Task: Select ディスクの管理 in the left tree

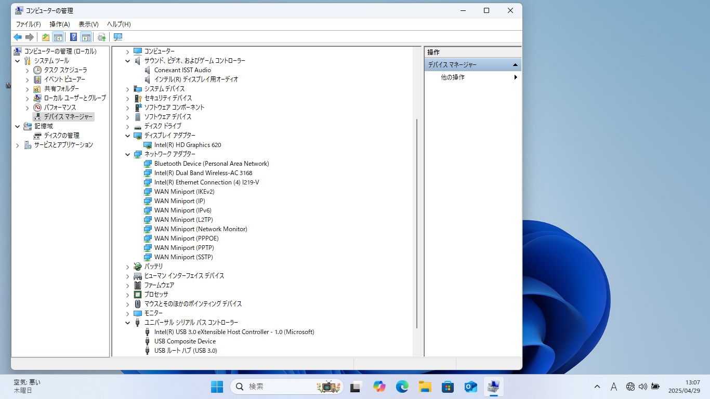Action: (61, 136)
